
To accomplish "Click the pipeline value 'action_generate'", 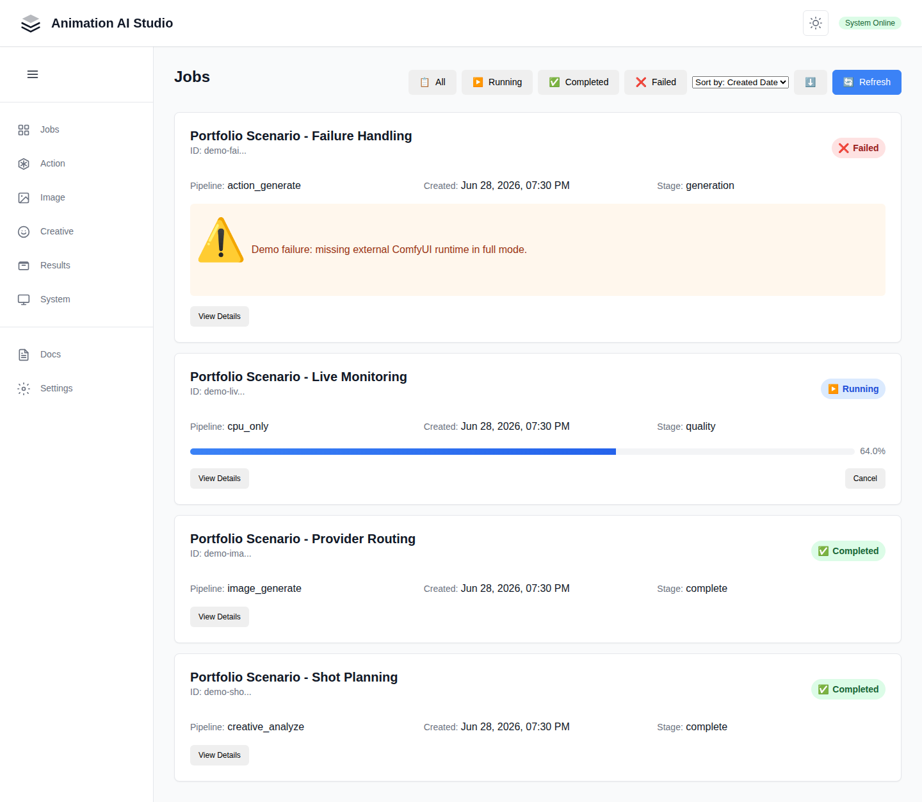I will point(264,186).
